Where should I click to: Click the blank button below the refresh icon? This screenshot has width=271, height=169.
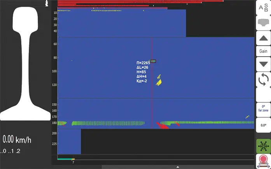(x=263, y=95)
